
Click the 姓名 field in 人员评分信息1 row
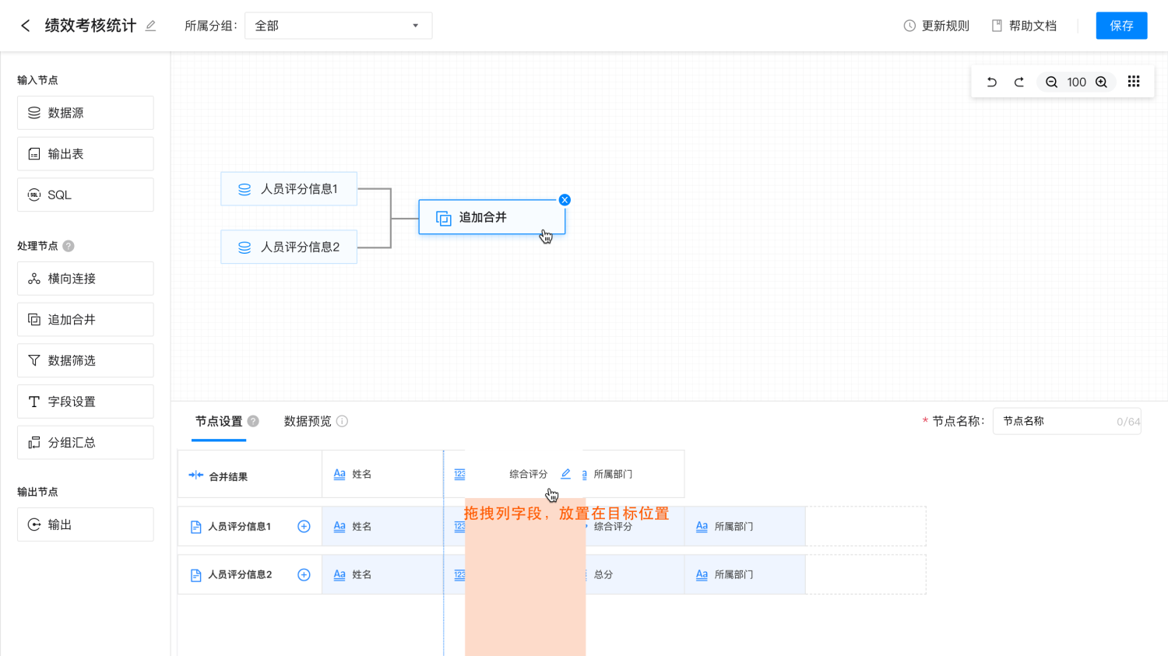click(382, 527)
